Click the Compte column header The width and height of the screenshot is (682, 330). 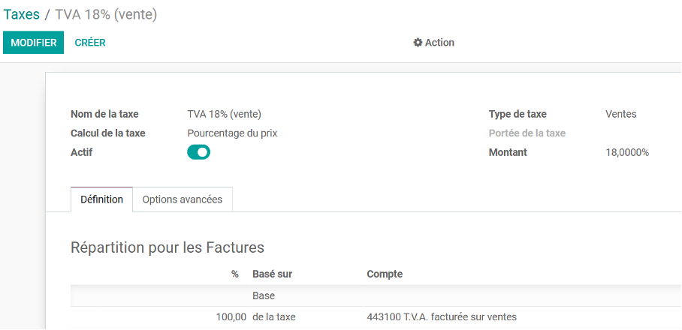pos(385,274)
